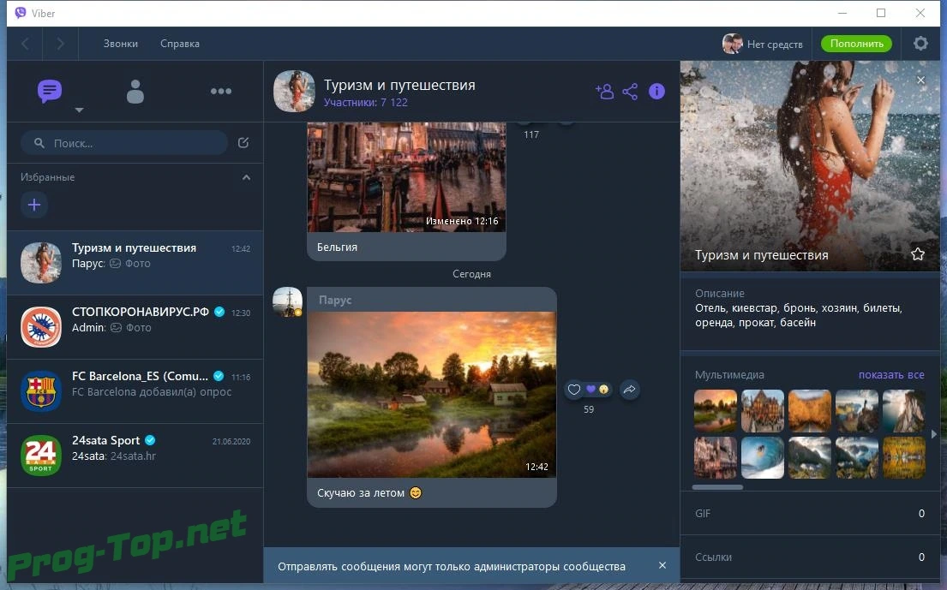Go back with navigation arrow
Screen dimensions: 947x590
pyautogui.click(x=26, y=44)
